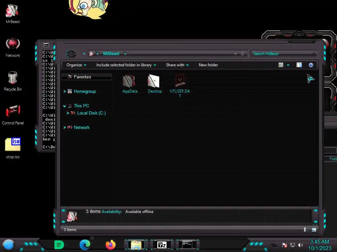Screen dimensions: 337x252
Task: Open Include selected folder in library menu
Action: click(126, 65)
